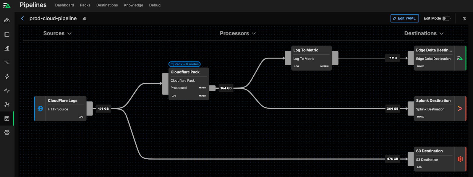Go to the Debug tab

click(x=155, y=5)
